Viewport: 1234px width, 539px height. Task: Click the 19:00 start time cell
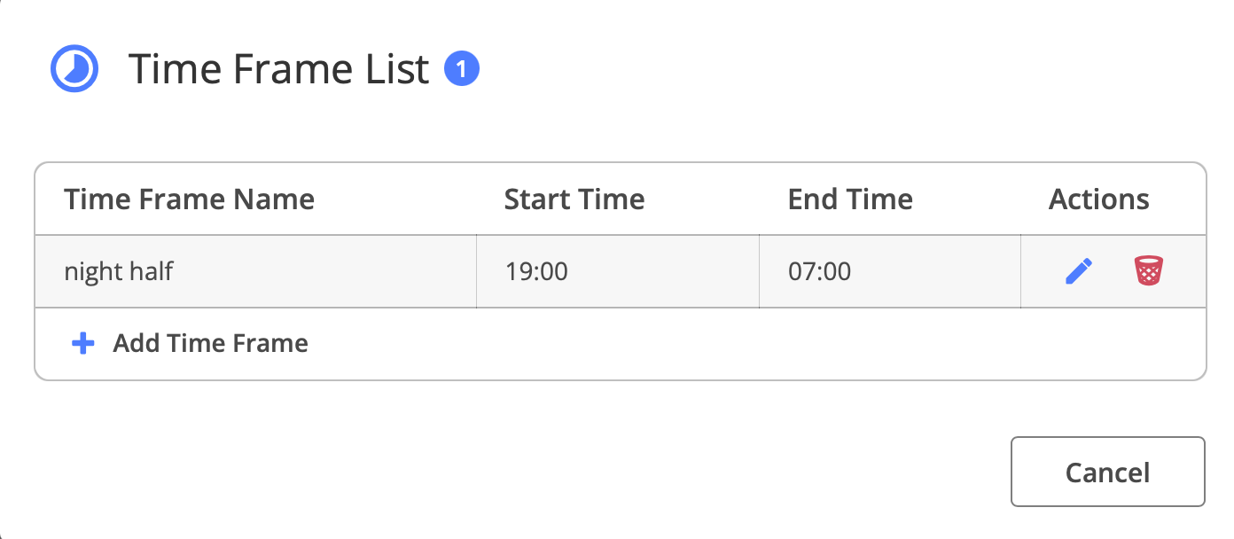pyautogui.click(x=618, y=271)
